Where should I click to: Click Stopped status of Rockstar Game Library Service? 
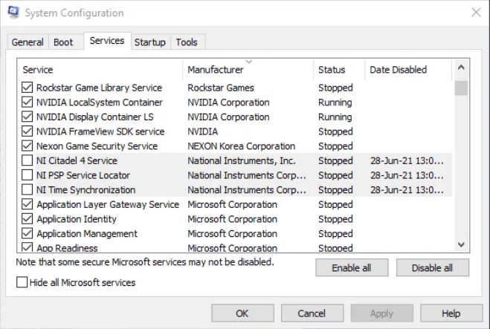(x=335, y=88)
